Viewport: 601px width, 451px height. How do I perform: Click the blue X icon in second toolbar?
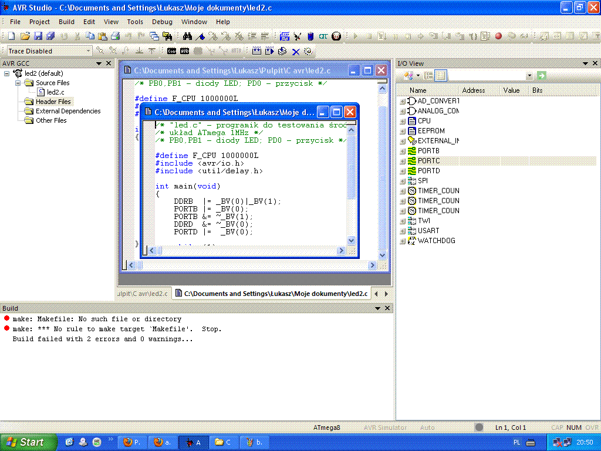(x=296, y=51)
